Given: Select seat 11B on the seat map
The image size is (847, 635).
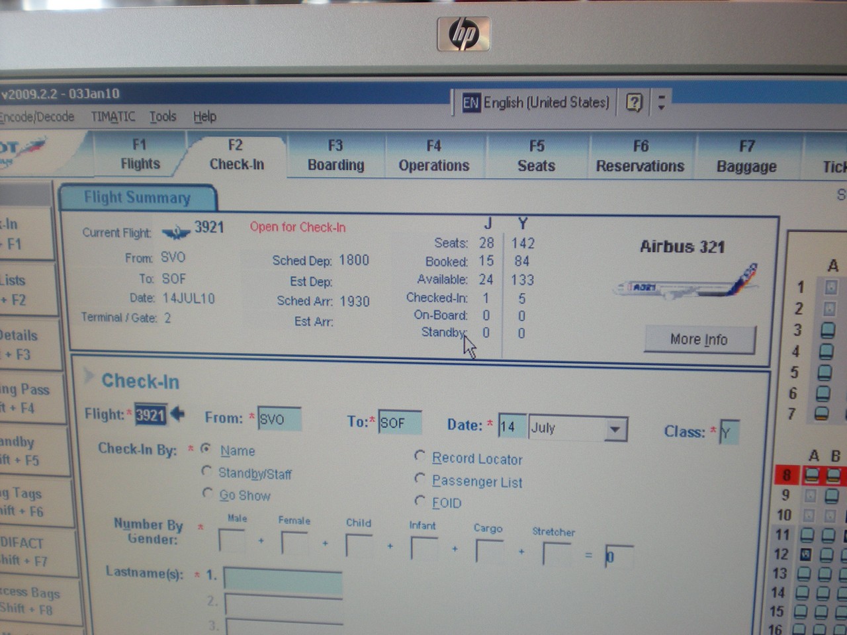Looking at the screenshot, I should click(x=828, y=536).
